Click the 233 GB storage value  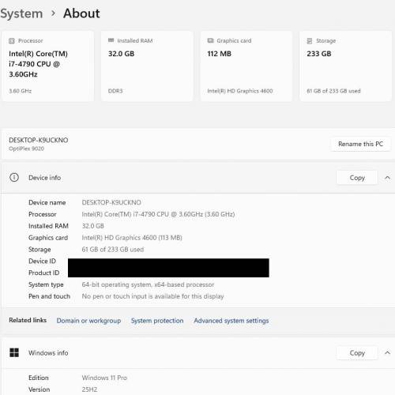319,54
